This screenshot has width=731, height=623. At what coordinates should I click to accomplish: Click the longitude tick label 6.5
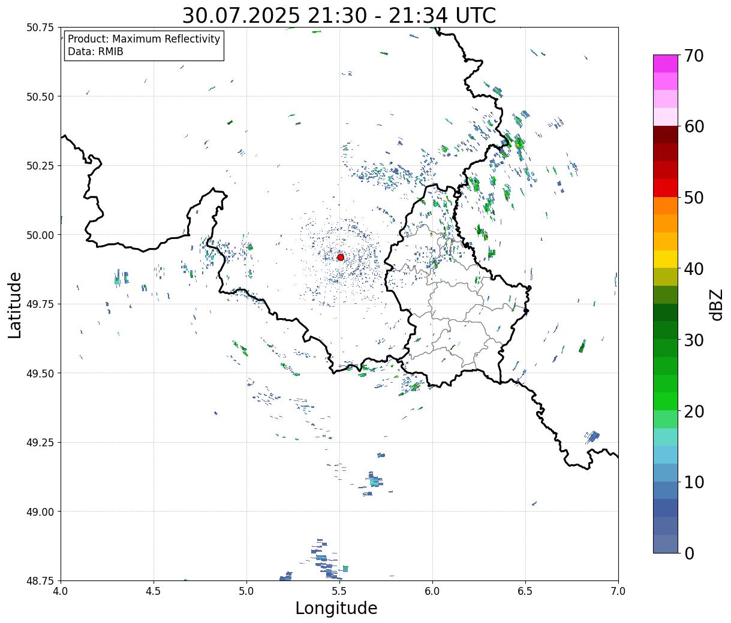(525, 591)
